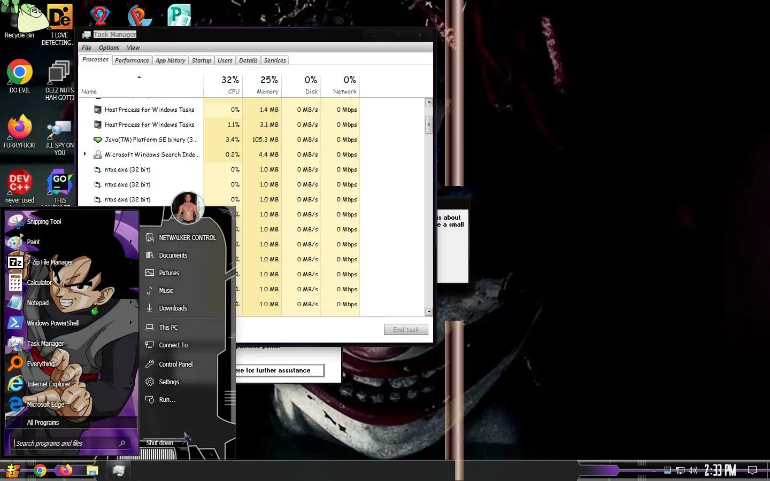Open File Explorer from the taskbar

tap(93, 471)
